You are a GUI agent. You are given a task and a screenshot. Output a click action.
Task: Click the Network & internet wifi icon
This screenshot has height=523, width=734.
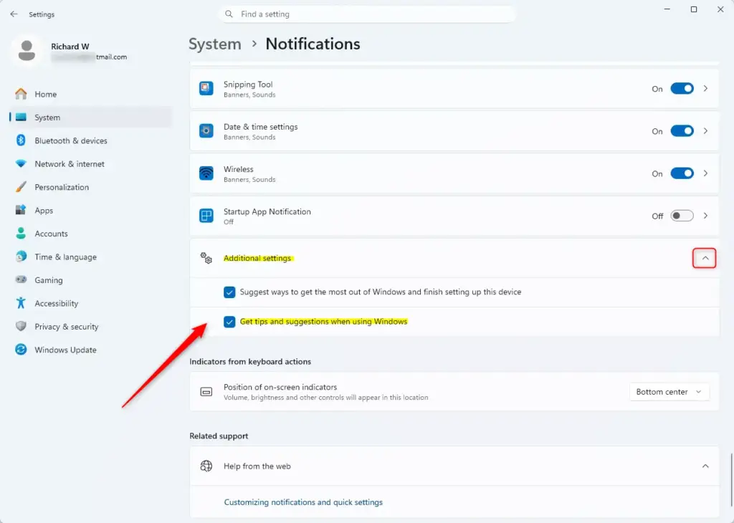[21, 164]
